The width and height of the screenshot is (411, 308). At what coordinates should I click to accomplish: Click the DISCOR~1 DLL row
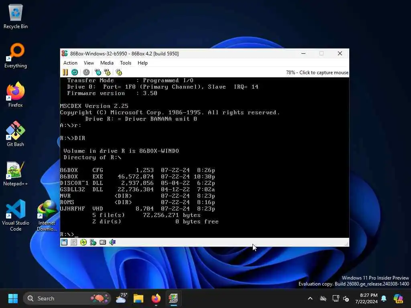click(x=138, y=183)
